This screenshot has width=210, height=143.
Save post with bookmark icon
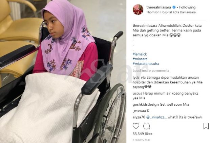206,126
